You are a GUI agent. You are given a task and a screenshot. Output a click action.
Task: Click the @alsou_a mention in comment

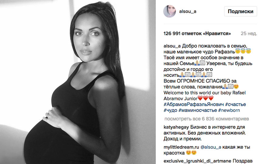pos(211,147)
